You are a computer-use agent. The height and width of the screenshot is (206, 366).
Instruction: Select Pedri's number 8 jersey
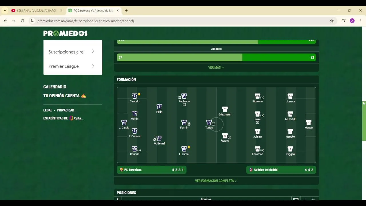pos(159,107)
